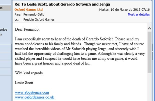Image resolution: width=155 pixels, height=101 pixels.
Task: Select the highlighted folder in left sidebar
Action: (x=5, y=8)
